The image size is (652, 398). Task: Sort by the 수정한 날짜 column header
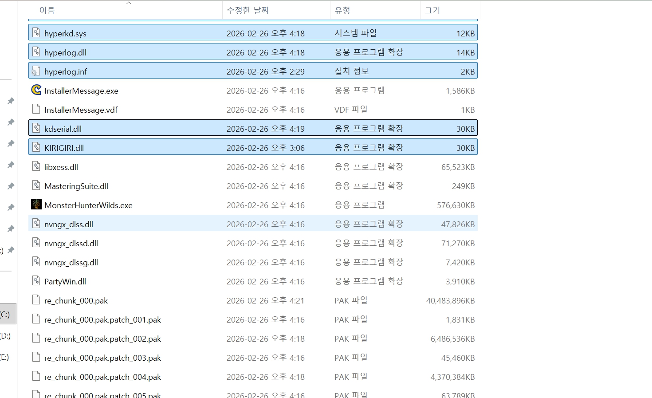(x=248, y=11)
